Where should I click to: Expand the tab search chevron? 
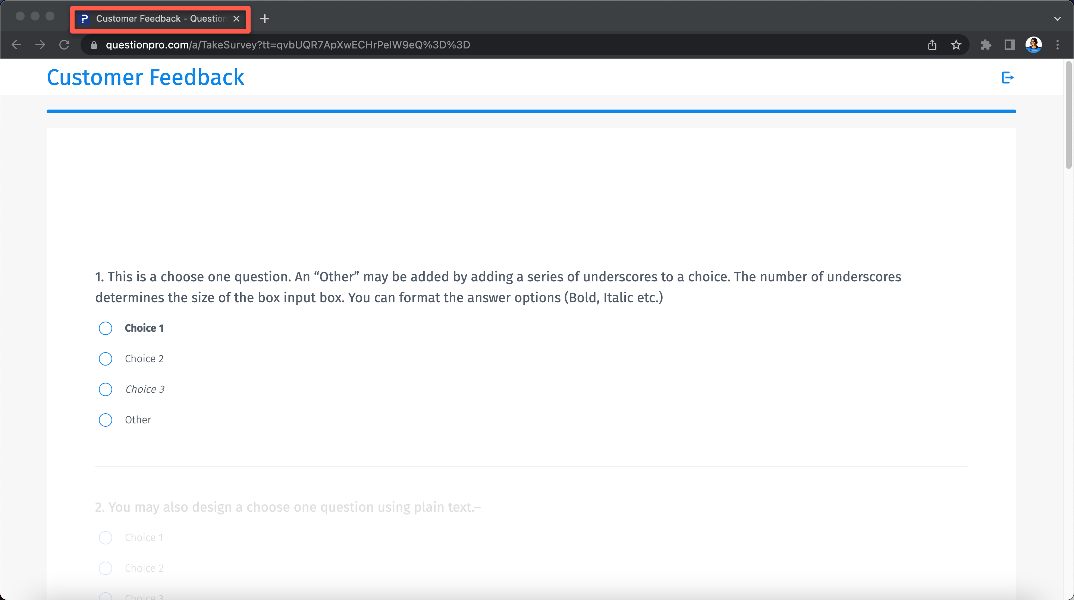pyautogui.click(x=1057, y=19)
